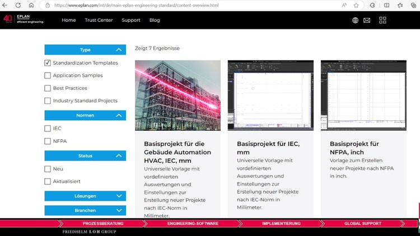The image size is (420, 236).
Task: Uncheck Standardization Templates checkbox
Action: 48,63
